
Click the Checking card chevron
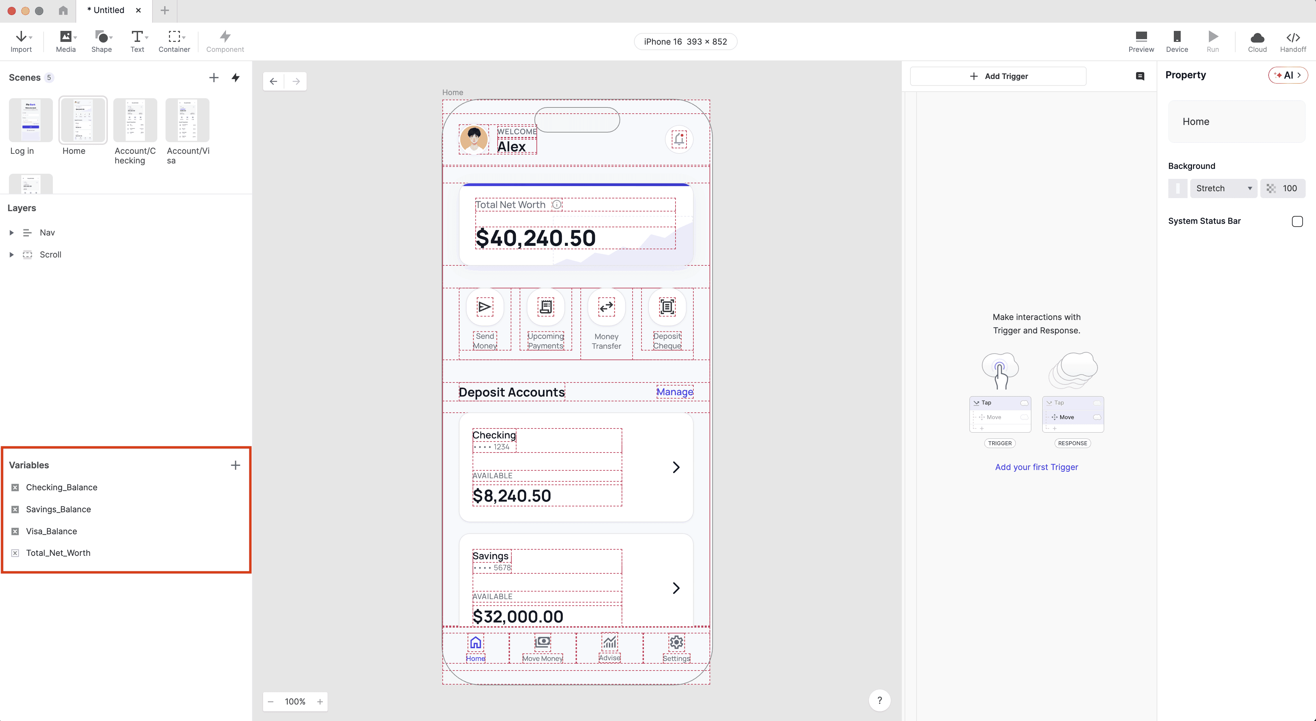tap(676, 467)
